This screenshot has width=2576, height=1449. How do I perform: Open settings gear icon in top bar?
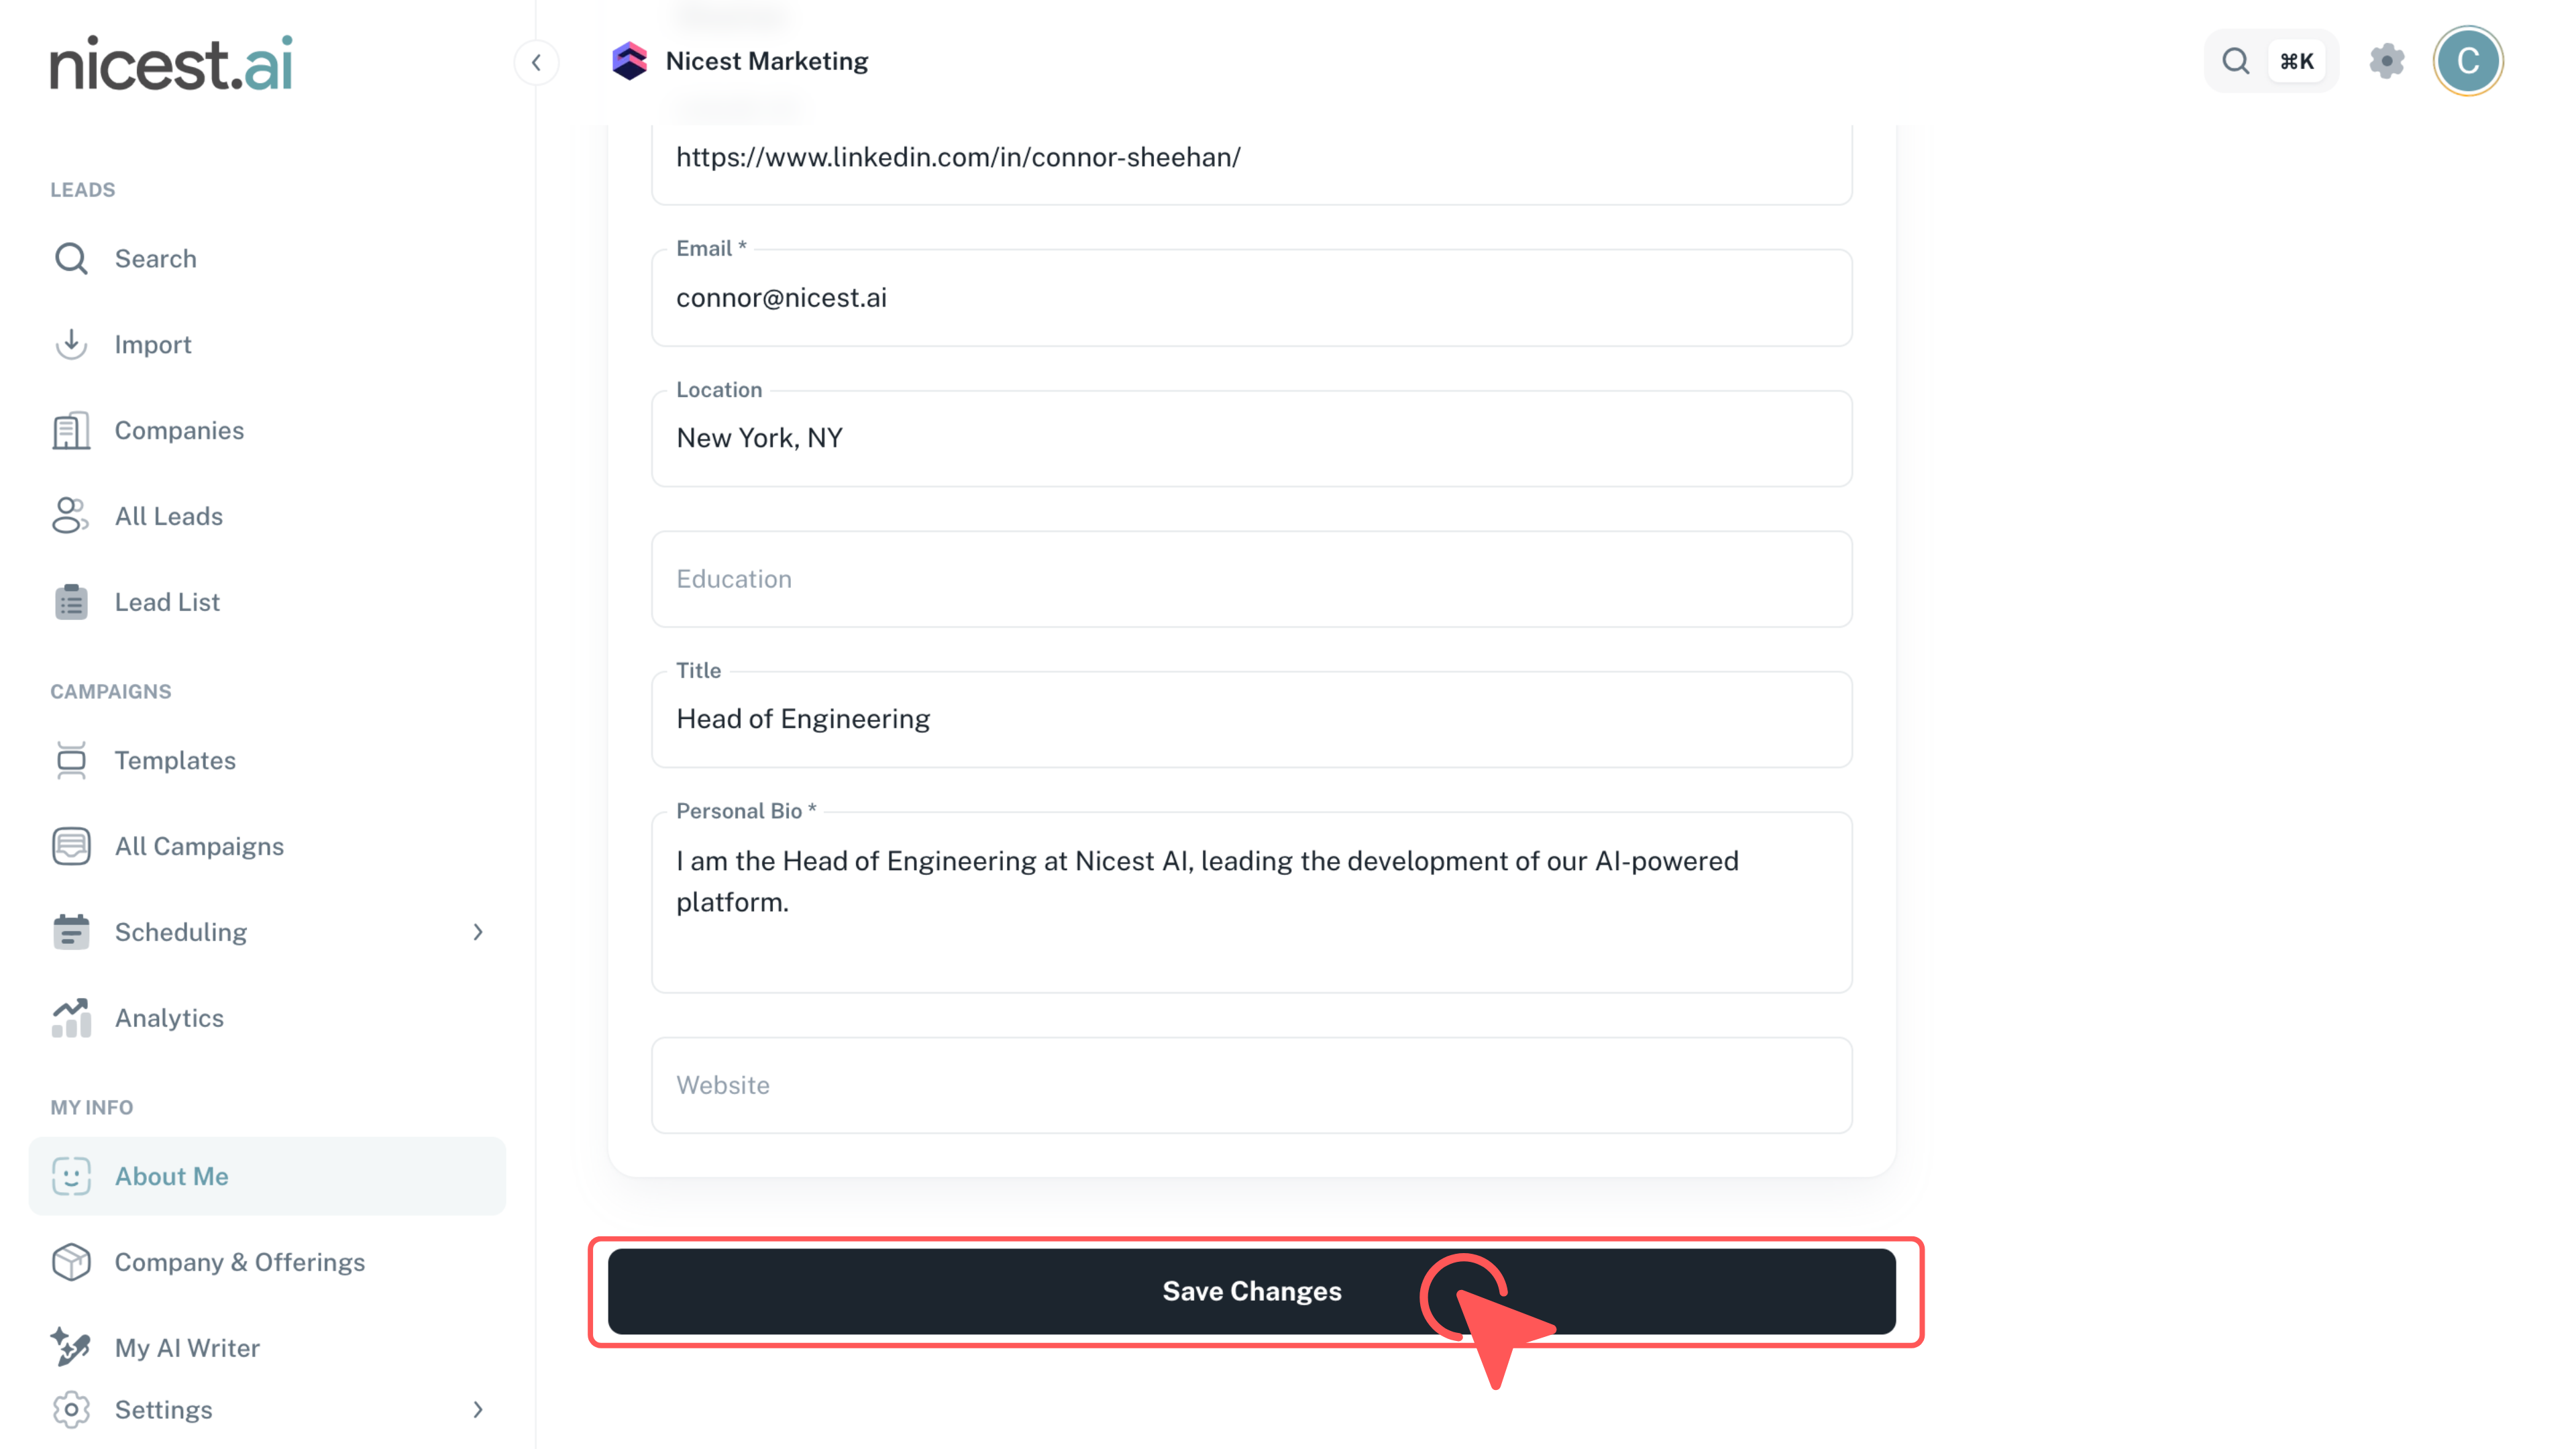(2386, 61)
